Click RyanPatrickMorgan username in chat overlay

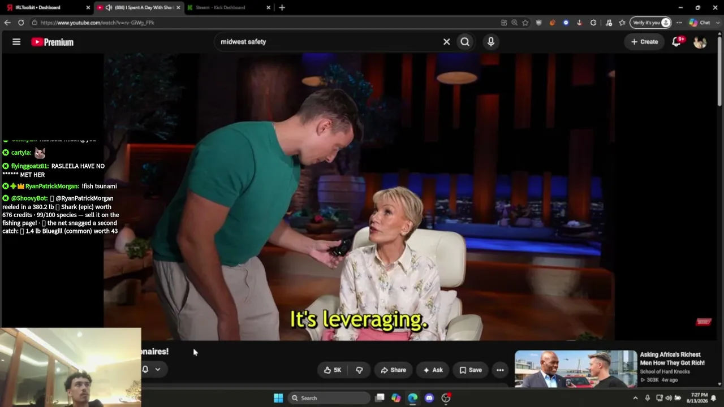[51, 187]
